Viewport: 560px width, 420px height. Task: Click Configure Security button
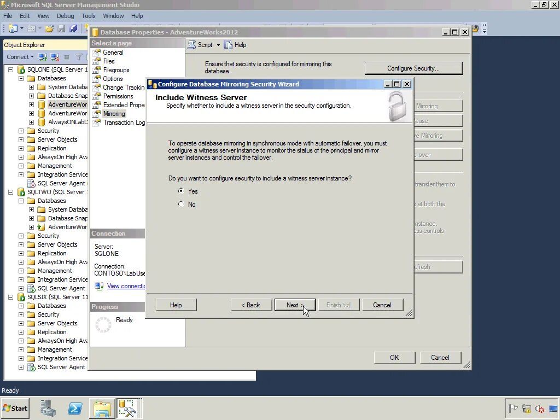point(413,68)
